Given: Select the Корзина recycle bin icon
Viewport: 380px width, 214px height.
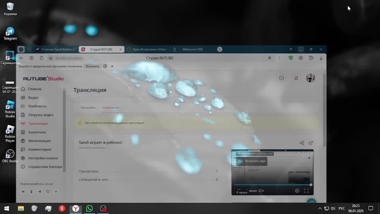Looking at the screenshot, I should coord(10,9).
